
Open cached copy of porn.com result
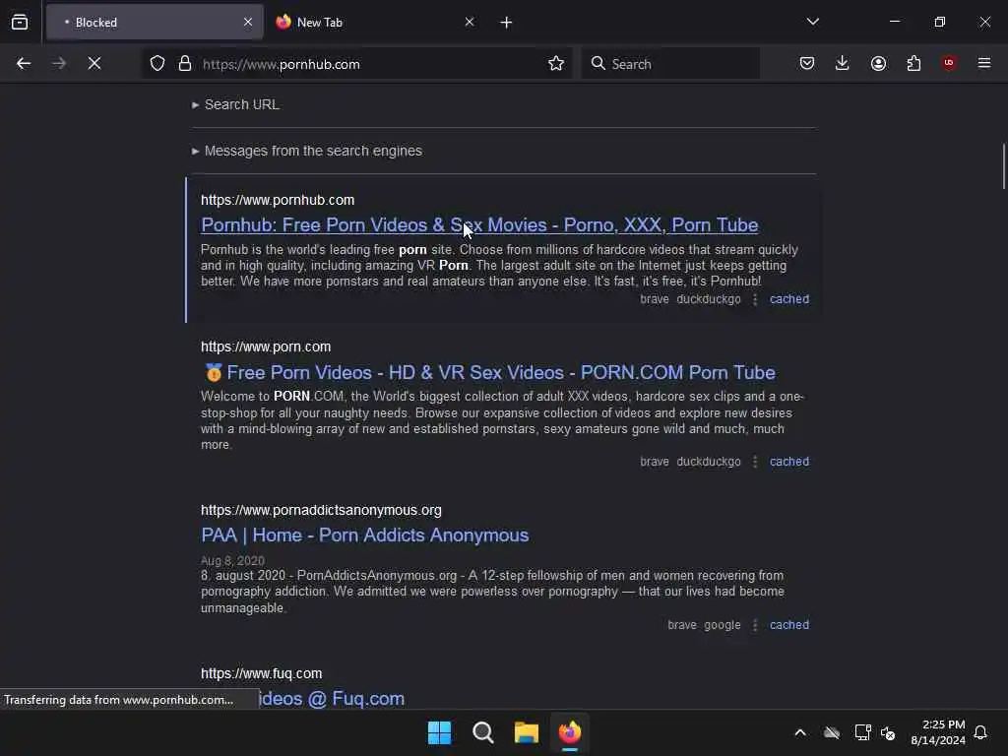789,462
